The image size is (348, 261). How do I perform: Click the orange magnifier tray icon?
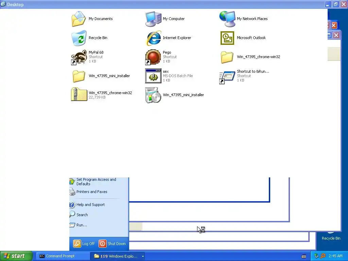click(323, 256)
